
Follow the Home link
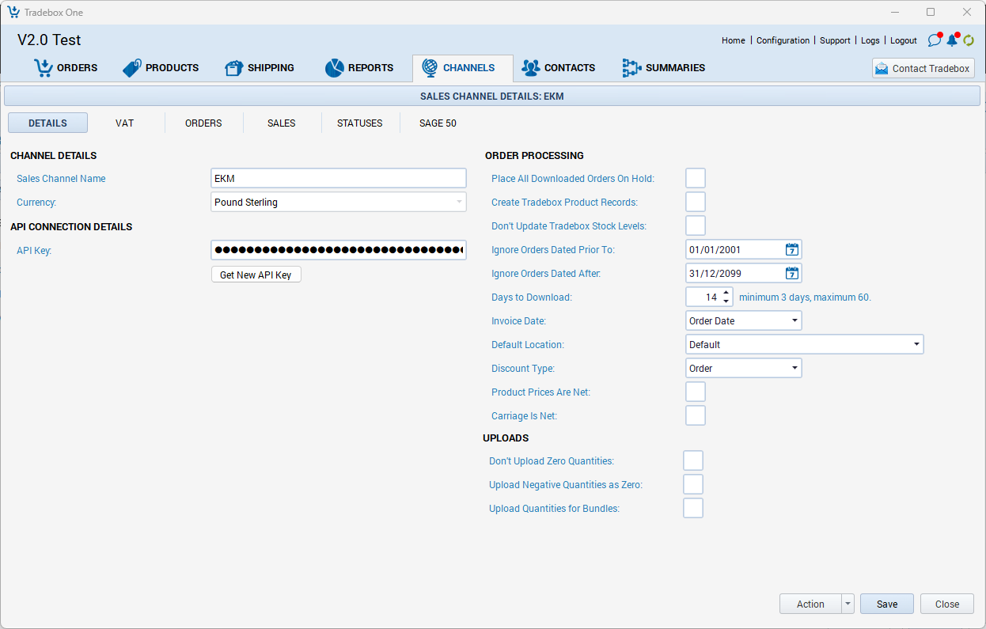[734, 40]
